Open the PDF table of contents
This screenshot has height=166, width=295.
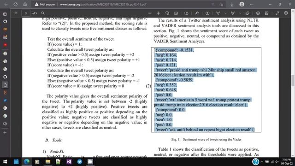[16, 13]
